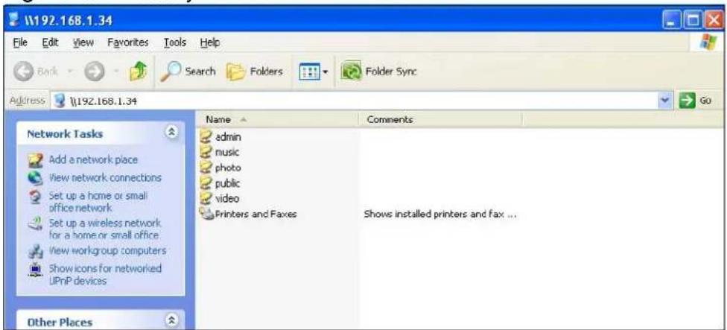Minimize the \\192.168.1.34 window
727x330 pixels.
672,20
